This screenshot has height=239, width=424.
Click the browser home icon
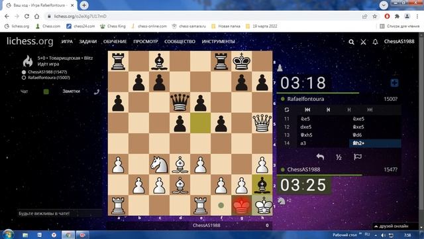click(x=37, y=16)
